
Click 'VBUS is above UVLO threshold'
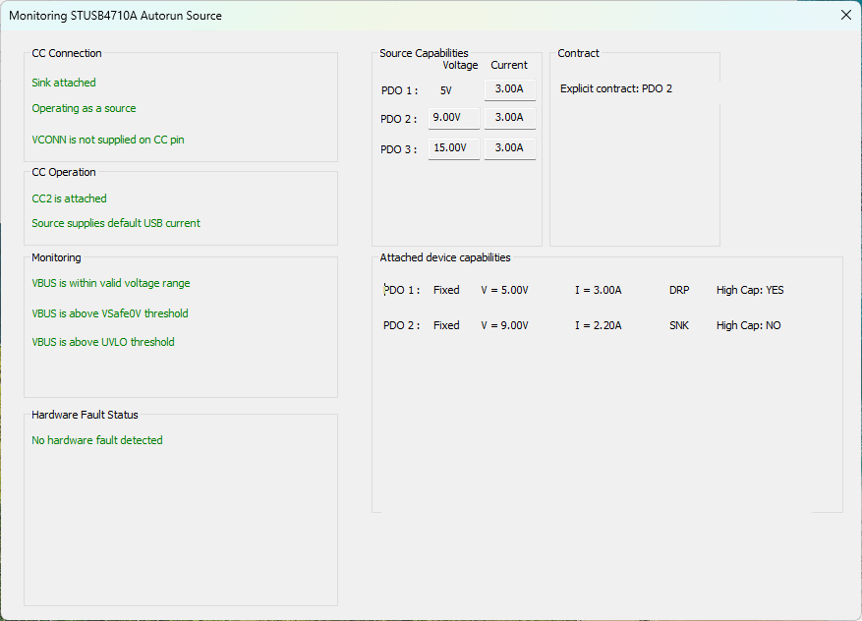(103, 342)
